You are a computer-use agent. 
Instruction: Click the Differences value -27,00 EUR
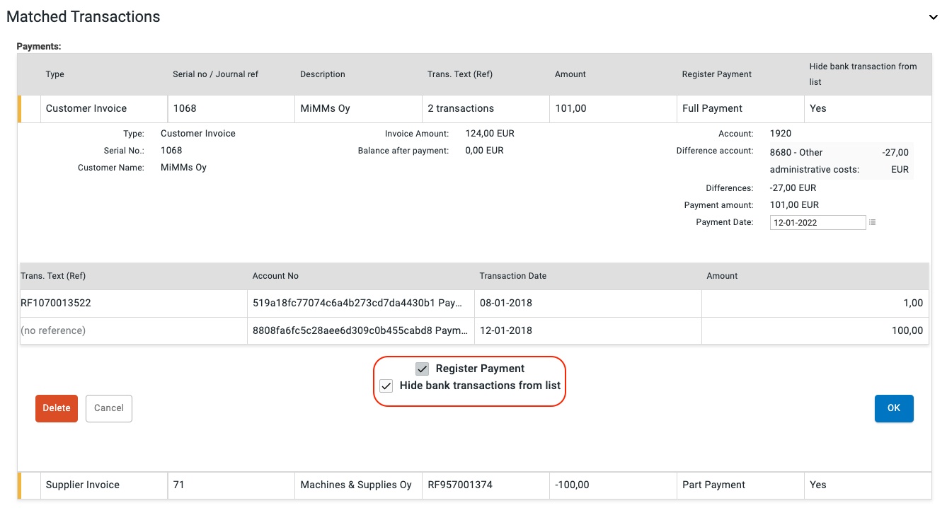pos(793,188)
